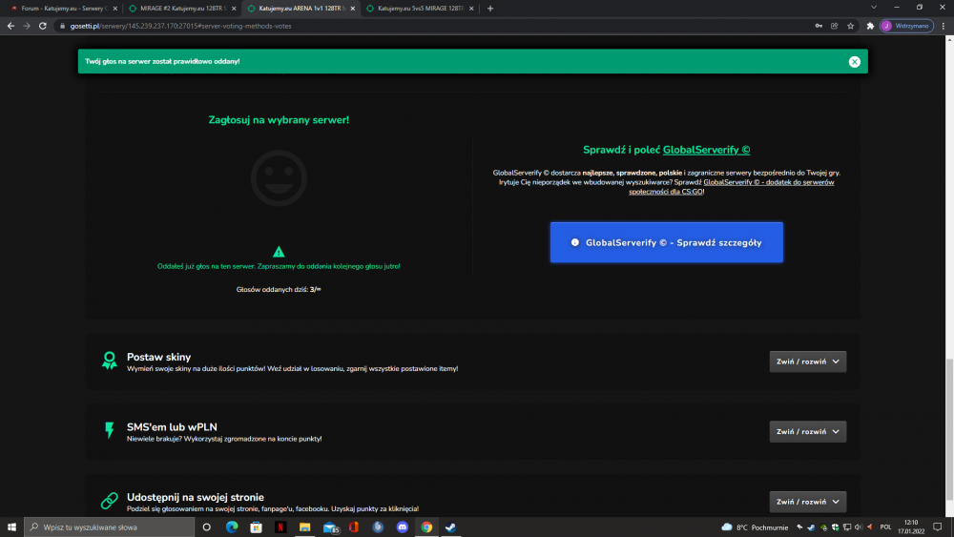The height and width of the screenshot is (537, 954).
Task: Open Netflix from taskbar
Action: (x=280, y=527)
